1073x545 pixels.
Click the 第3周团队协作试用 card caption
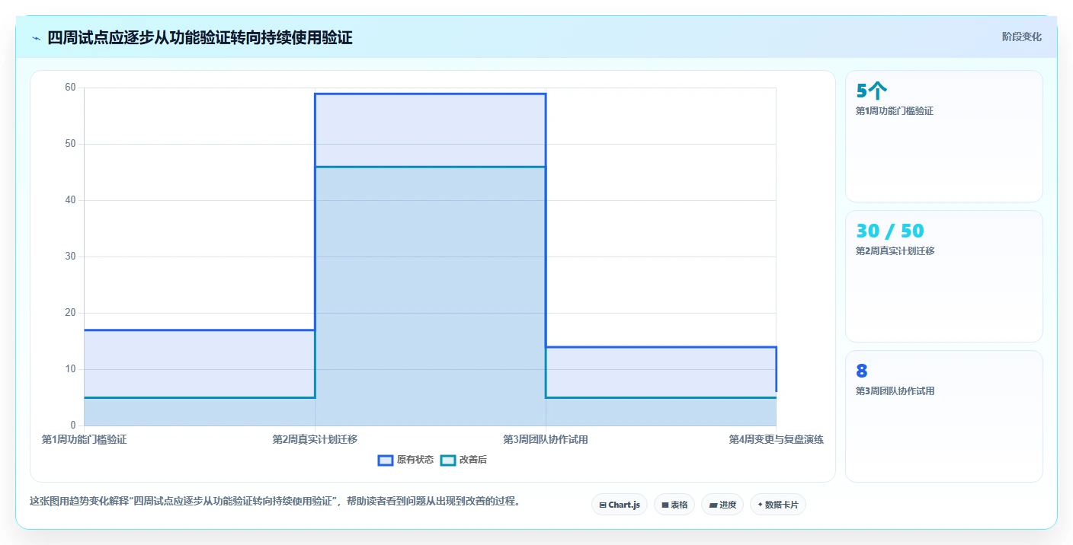click(895, 391)
